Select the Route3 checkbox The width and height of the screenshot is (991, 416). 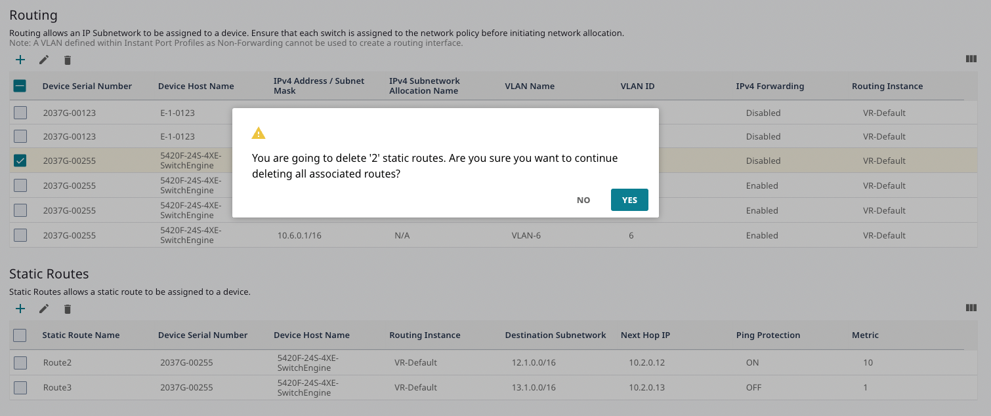coord(20,387)
